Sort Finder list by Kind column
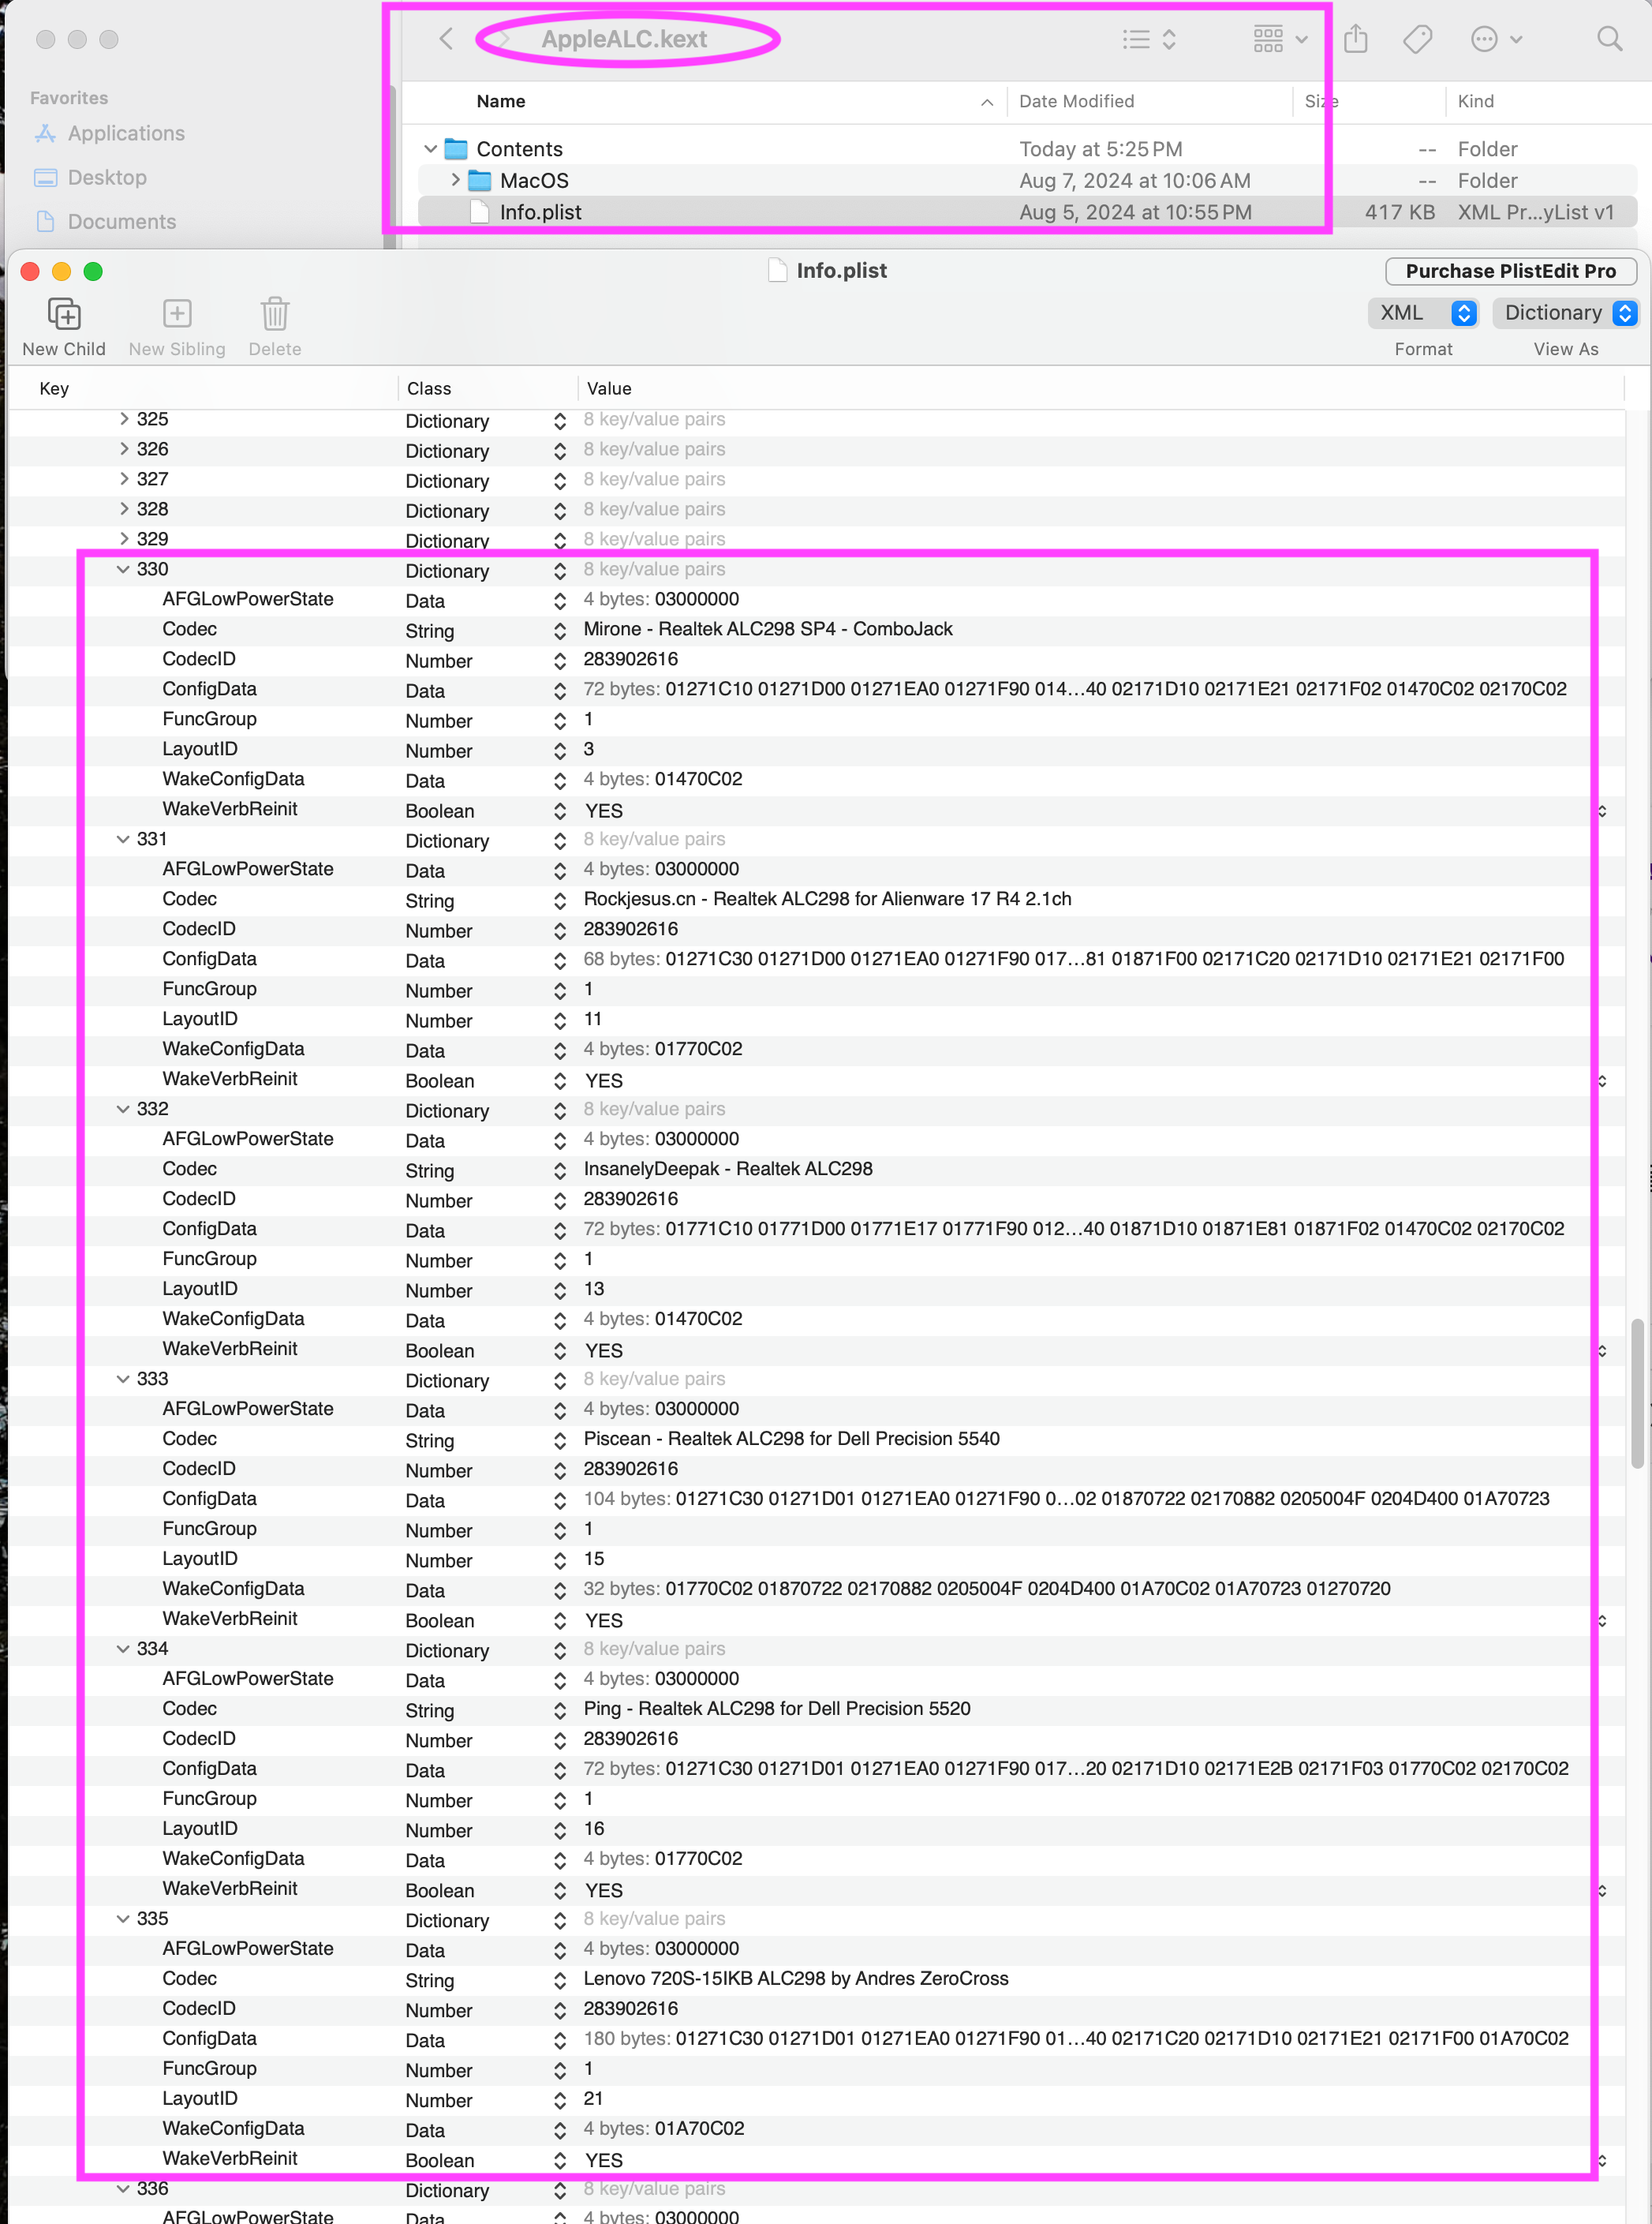The height and width of the screenshot is (2224, 1652). [1475, 101]
